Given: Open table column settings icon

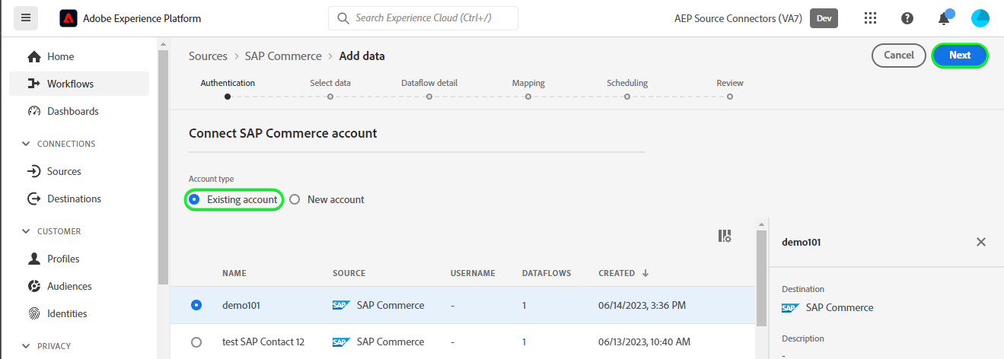Looking at the screenshot, I should [x=725, y=237].
